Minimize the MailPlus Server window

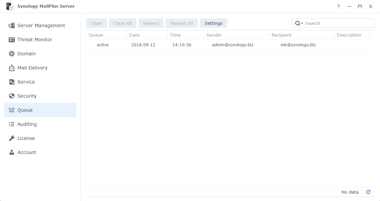click(349, 7)
